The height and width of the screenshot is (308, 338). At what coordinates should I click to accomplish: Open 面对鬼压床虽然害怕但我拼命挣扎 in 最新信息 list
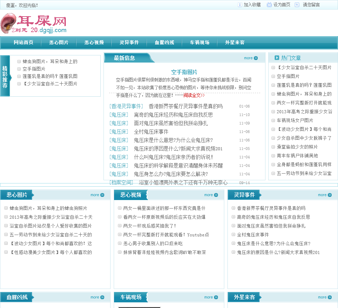click(171, 123)
